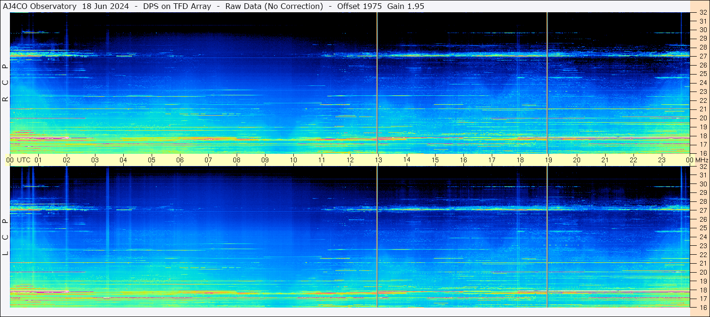Click the vertical LCP panel label

click(x=6, y=237)
